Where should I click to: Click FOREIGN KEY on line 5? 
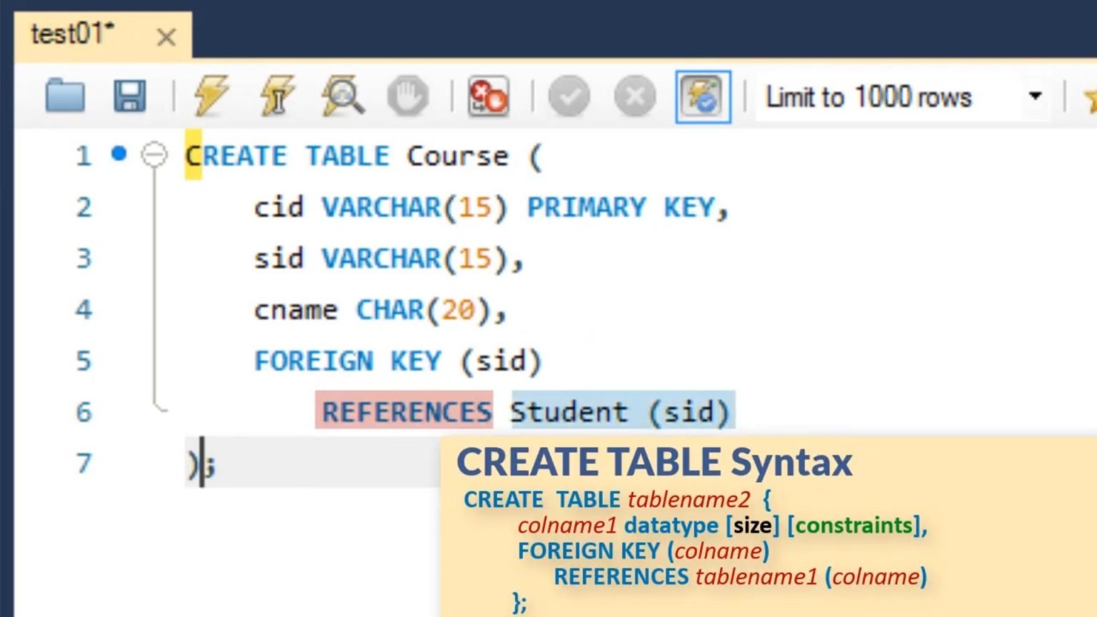[348, 361]
